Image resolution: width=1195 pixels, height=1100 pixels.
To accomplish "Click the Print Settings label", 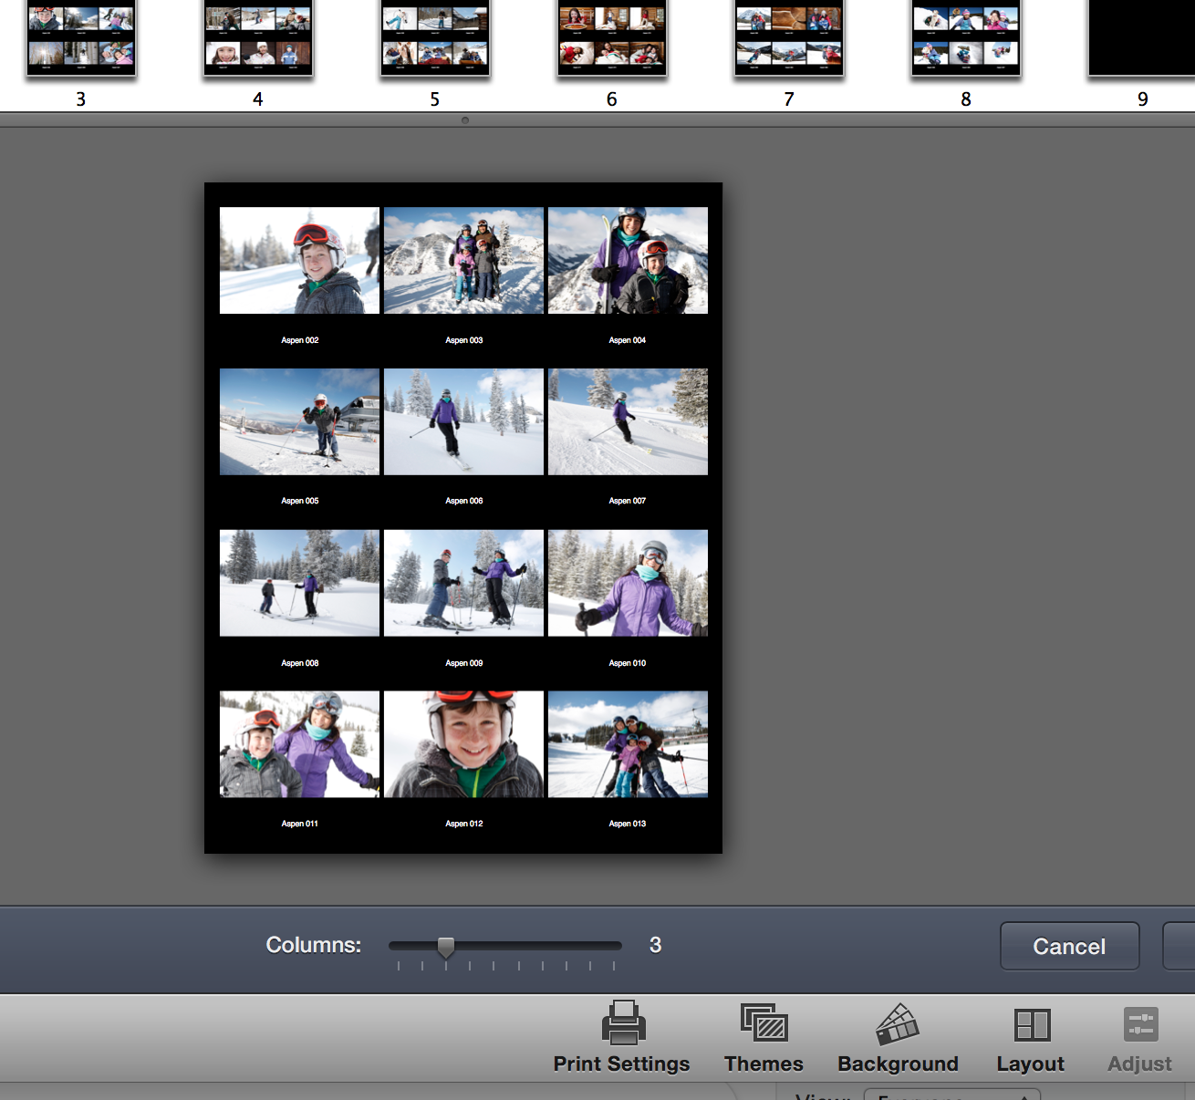I will point(621,1064).
